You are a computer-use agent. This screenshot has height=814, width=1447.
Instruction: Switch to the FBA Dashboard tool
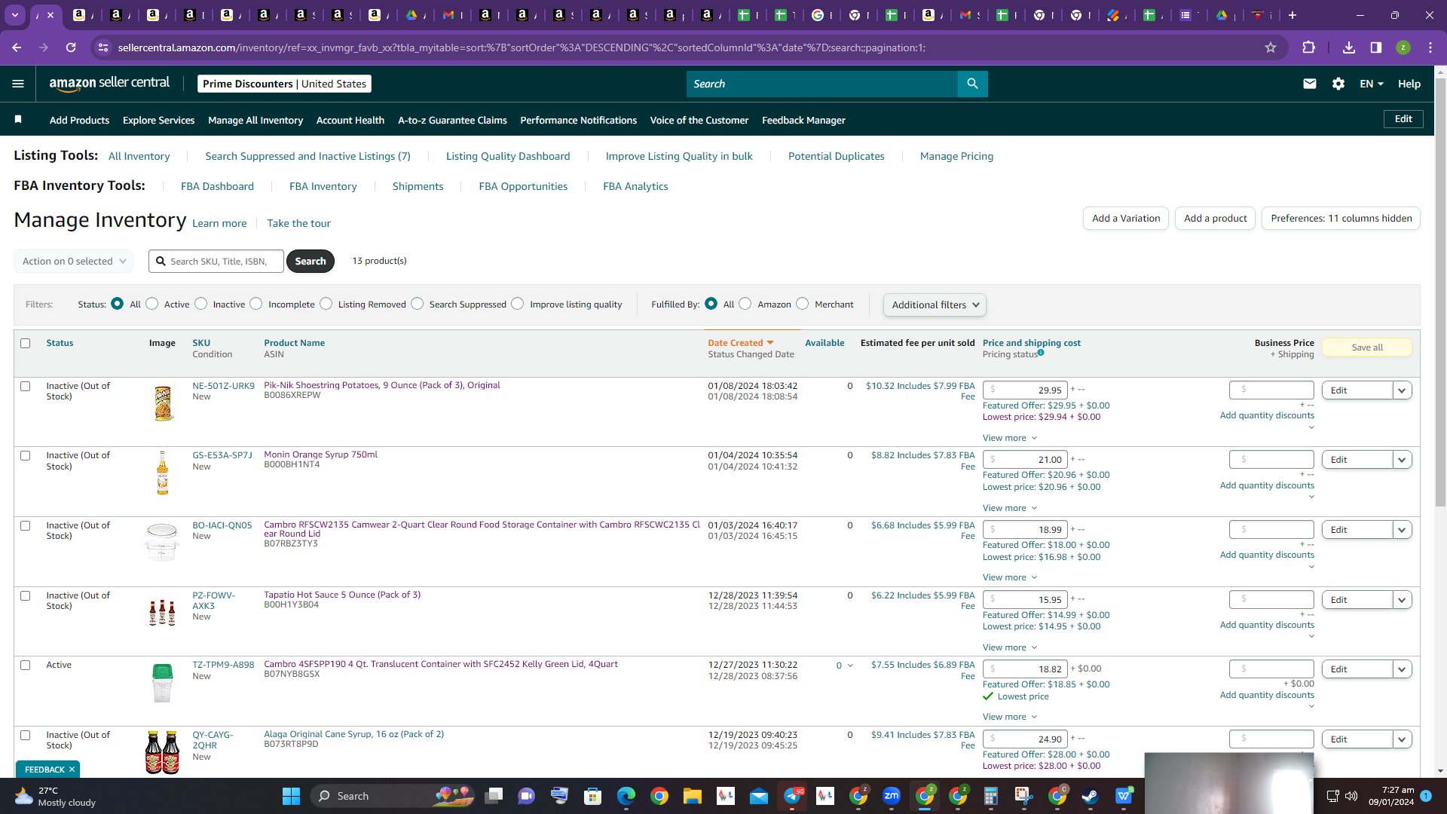(x=217, y=186)
